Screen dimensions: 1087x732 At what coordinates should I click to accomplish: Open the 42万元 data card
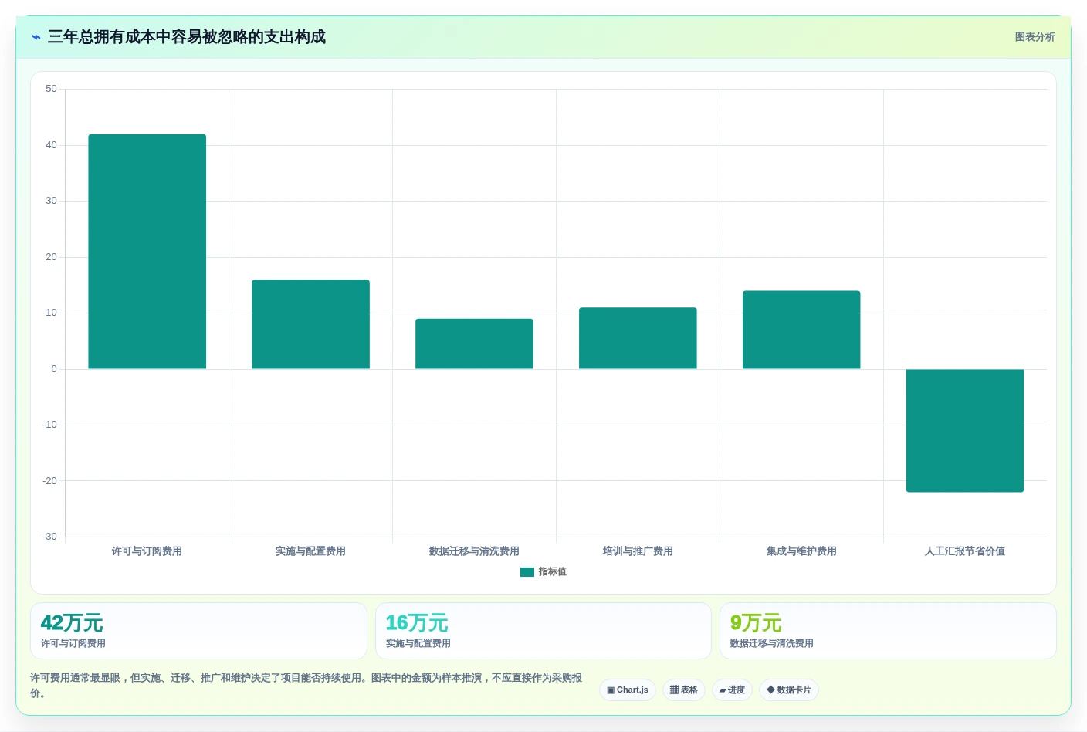click(198, 631)
